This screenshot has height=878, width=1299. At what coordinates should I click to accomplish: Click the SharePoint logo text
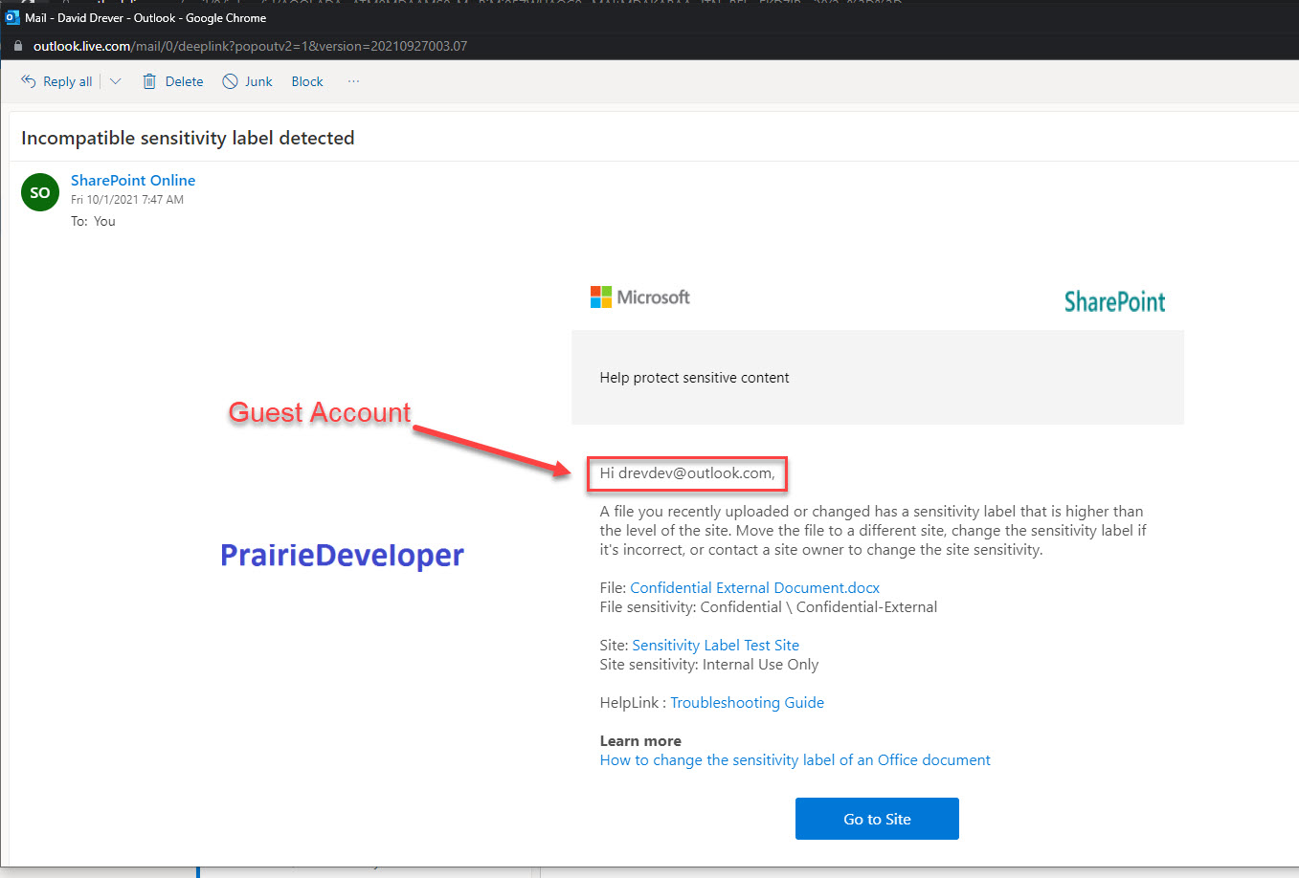[1114, 302]
